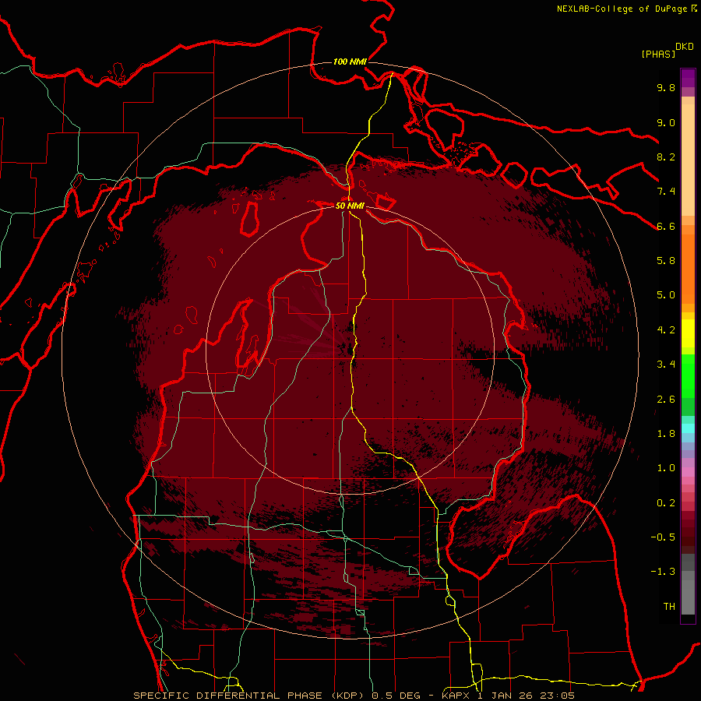Click the 5.8 value on the color scale
Screen dimensions: 701x701
[x=666, y=261]
